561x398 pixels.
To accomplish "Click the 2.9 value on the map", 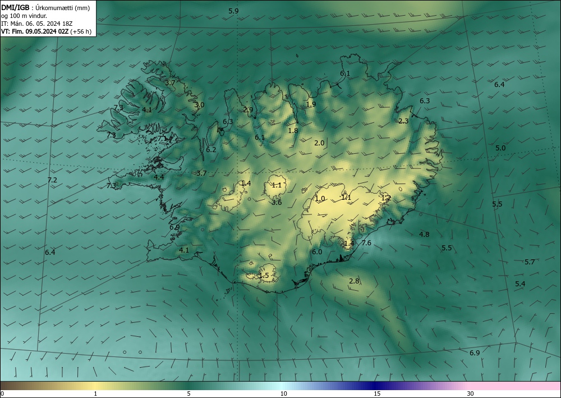I will [x=248, y=110].
